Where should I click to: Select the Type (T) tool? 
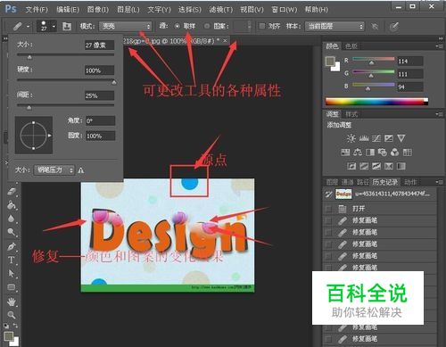click(x=12, y=260)
